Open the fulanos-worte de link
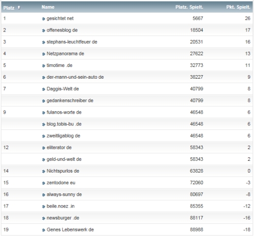Viewport: 254px width, 236px height. coord(64,112)
